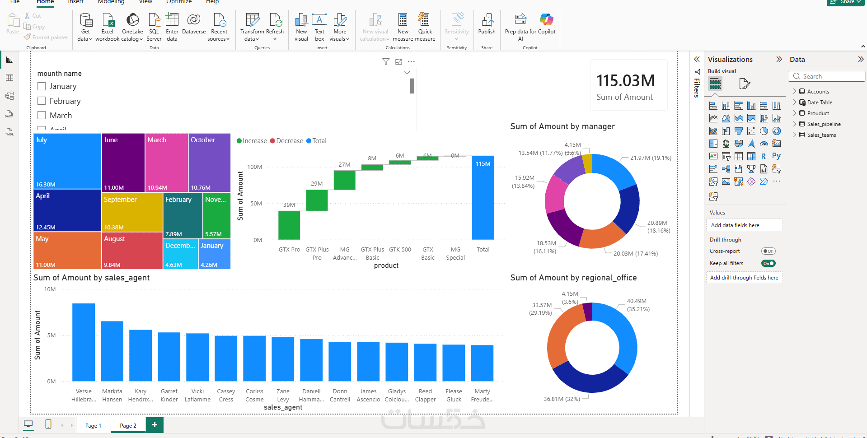The width and height of the screenshot is (867, 438).
Task: Click the filter icon above the slicer
Action: (x=386, y=61)
